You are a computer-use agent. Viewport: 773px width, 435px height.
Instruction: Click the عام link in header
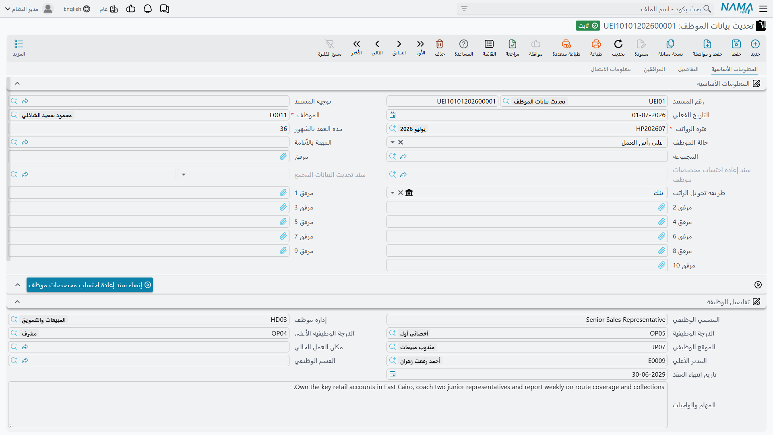point(108,9)
